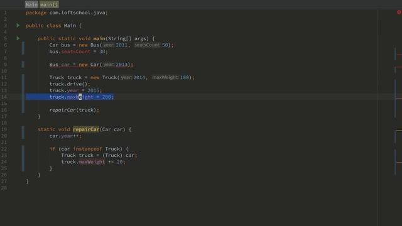
Task: Click car.year++ statement
Action: (65, 136)
